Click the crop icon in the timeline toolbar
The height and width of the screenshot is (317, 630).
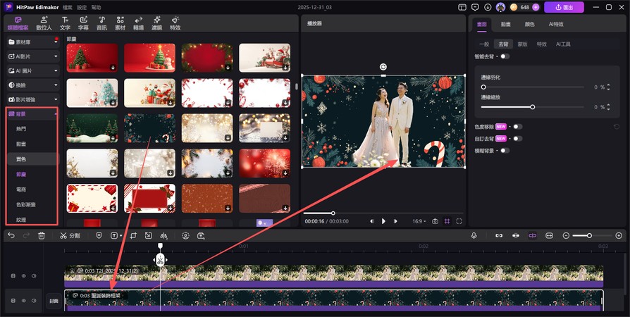click(134, 235)
